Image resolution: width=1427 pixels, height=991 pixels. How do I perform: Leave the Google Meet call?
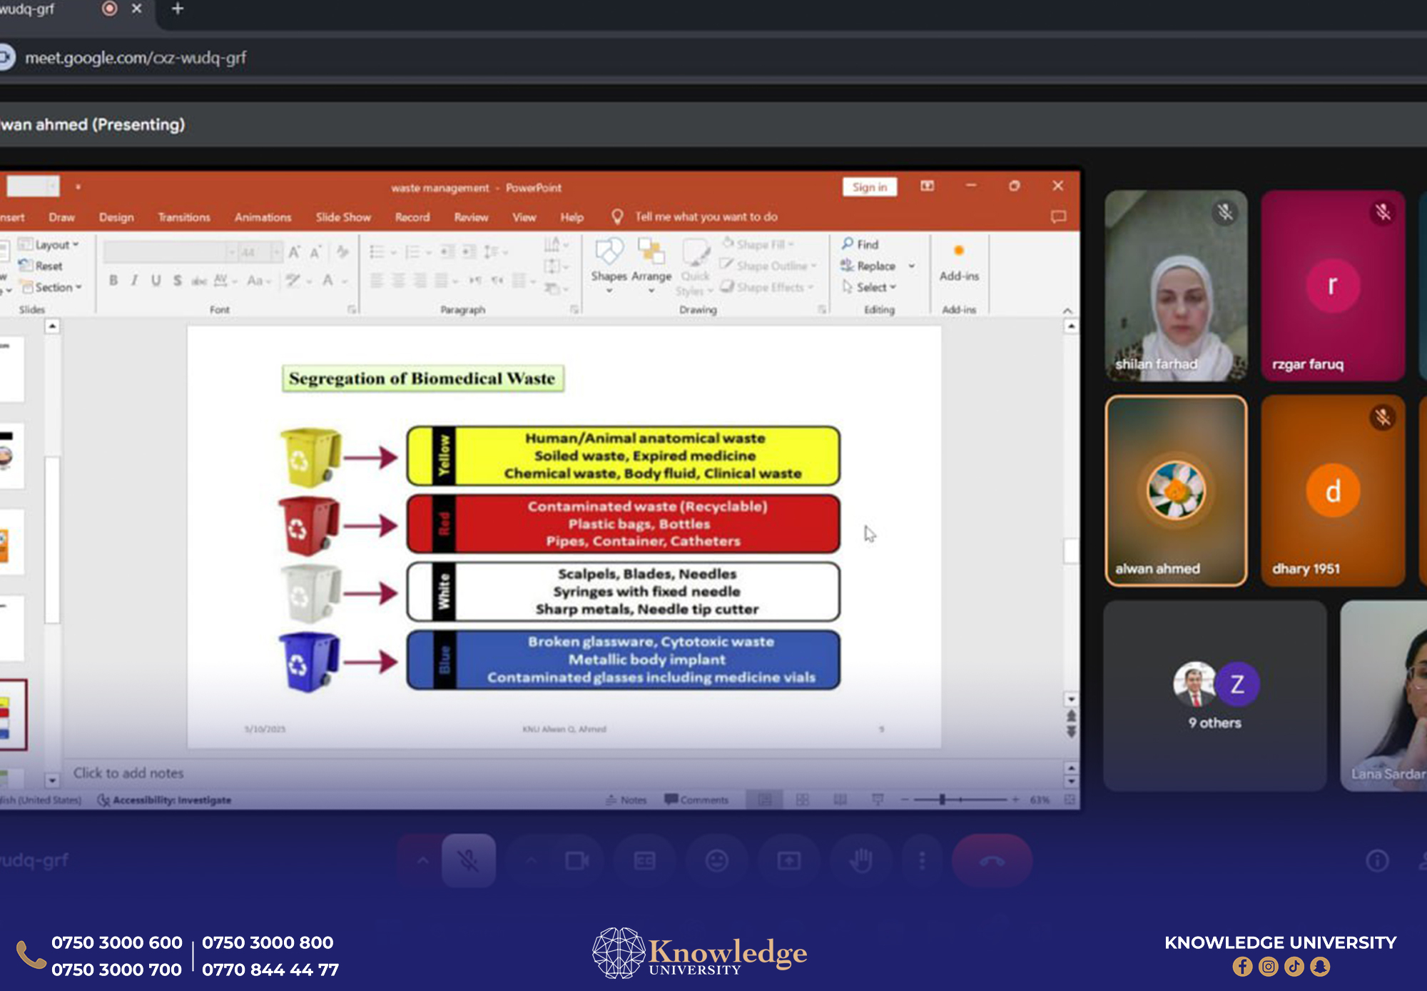point(992,860)
